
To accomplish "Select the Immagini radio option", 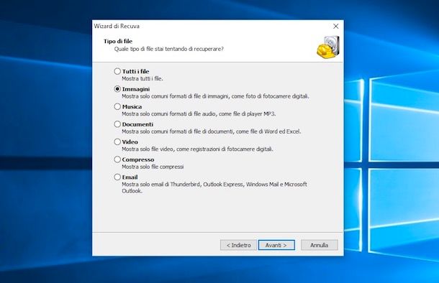I will pyautogui.click(x=117, y=89).
